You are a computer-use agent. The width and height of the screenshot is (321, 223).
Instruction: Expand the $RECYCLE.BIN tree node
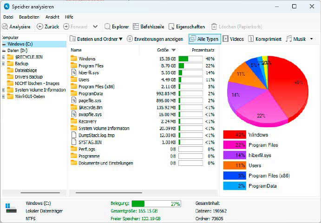3,57
